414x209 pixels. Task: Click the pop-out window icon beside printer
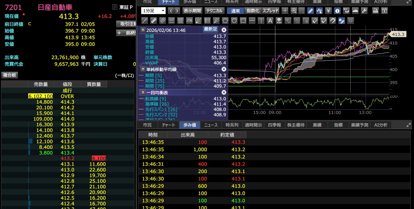pyautogui.click(x=384, y=11)
